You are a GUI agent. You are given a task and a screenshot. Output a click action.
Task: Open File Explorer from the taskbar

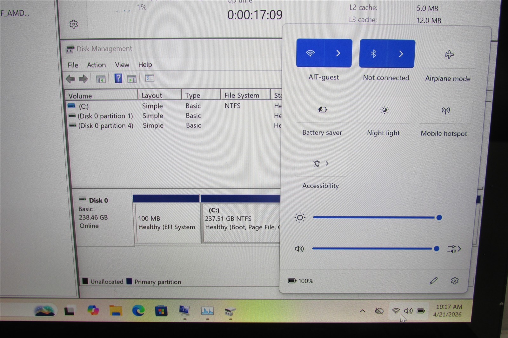pos(116,311)
